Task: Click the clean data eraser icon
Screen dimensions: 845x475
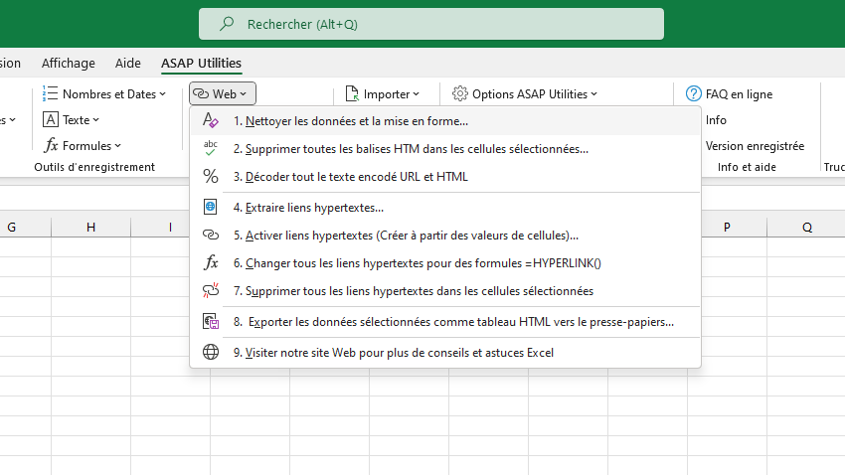Action: 210,120
